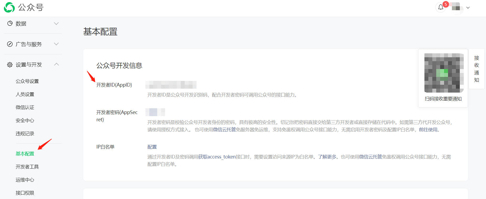
Task: Select 公众号设置 in the sidebar
Action: coord(27,81)
